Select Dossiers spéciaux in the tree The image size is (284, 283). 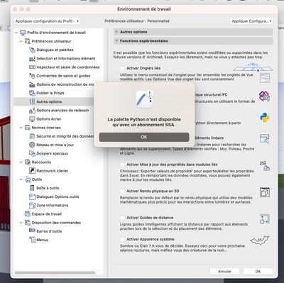(52, 153)
